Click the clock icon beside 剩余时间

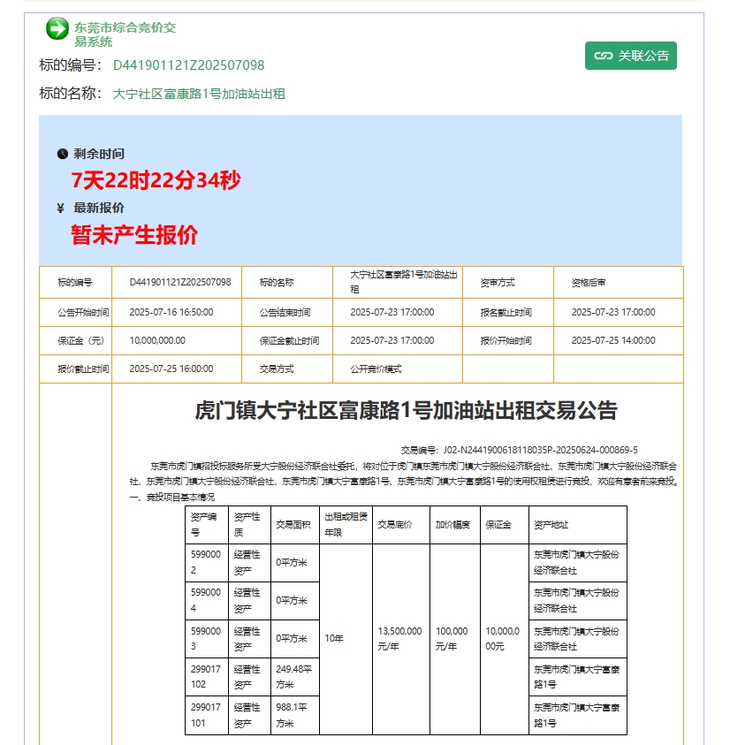(x=62, y=154)
